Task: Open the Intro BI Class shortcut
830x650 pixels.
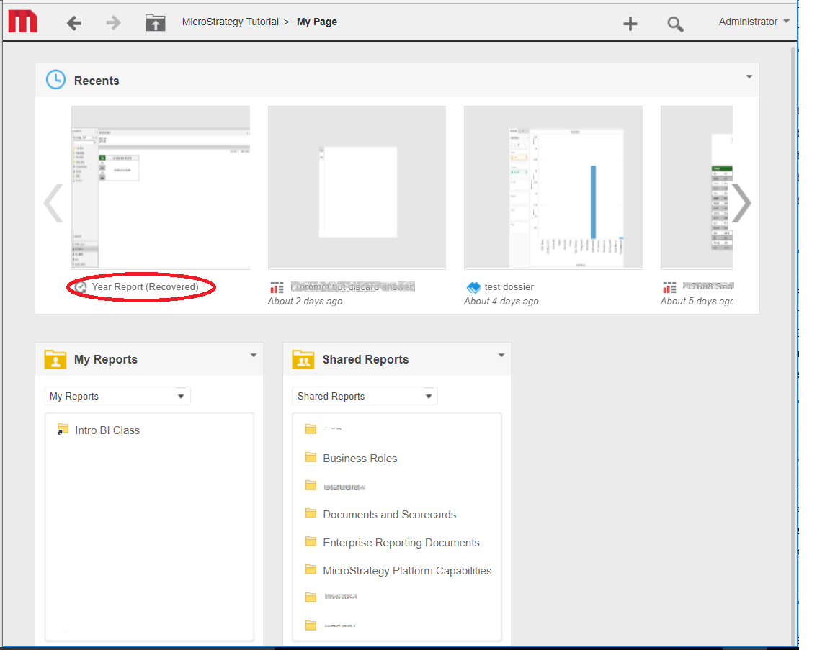Action: (107, 430)
